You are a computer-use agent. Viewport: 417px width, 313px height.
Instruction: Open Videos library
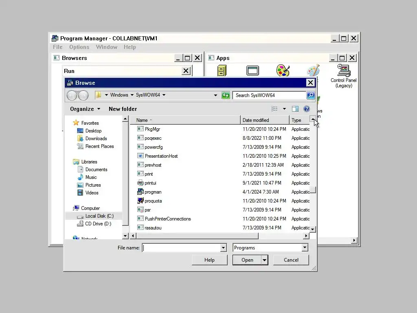click(x=92, y=193)
